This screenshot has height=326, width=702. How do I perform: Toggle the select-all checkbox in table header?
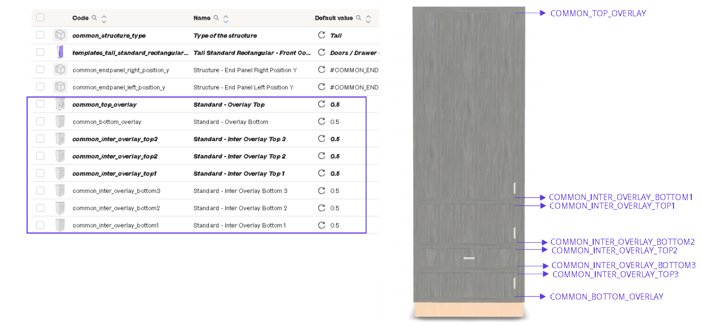(x=40, y=18)
